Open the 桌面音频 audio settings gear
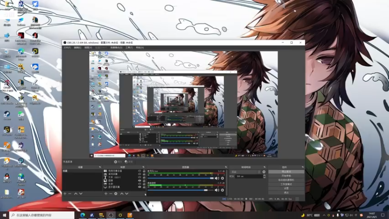This screenshot has height=219, width=389. click(x=222, y=190)
